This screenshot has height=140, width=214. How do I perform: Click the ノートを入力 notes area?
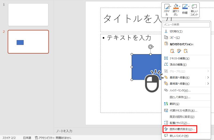pyautogui.click(x=64, y=131)
